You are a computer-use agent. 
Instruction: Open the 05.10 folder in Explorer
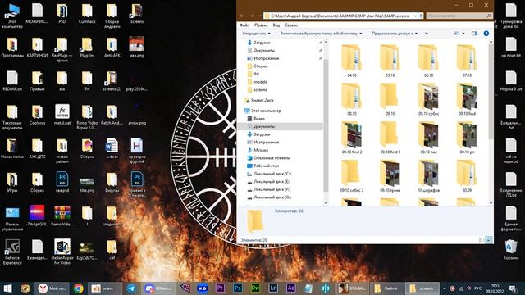pyautogui.click(x=390, y=61)
